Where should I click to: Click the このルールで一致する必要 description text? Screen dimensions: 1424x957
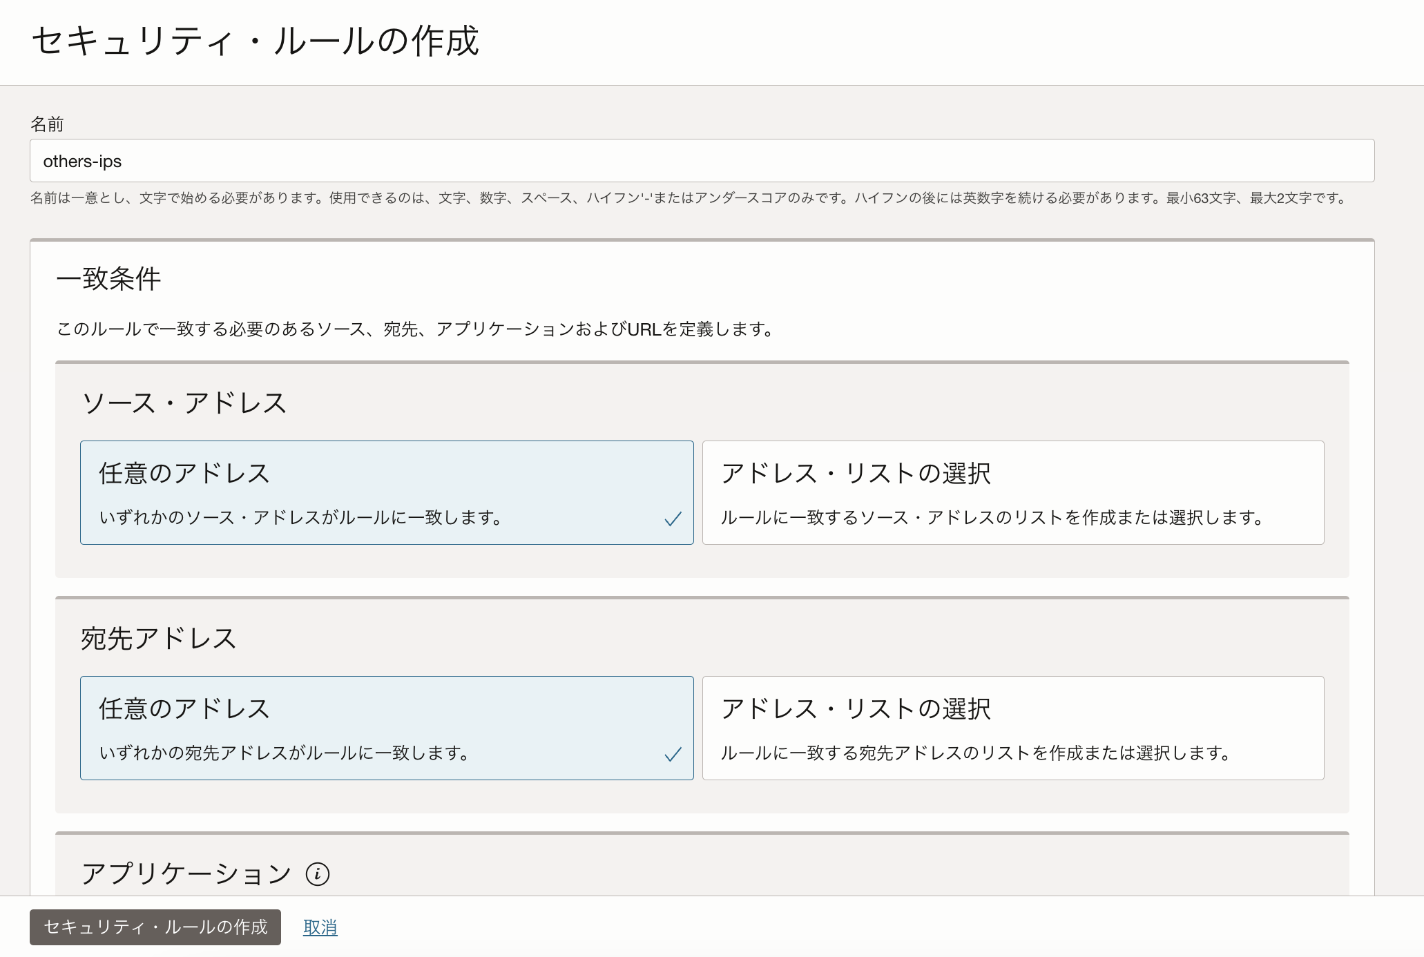415,329
